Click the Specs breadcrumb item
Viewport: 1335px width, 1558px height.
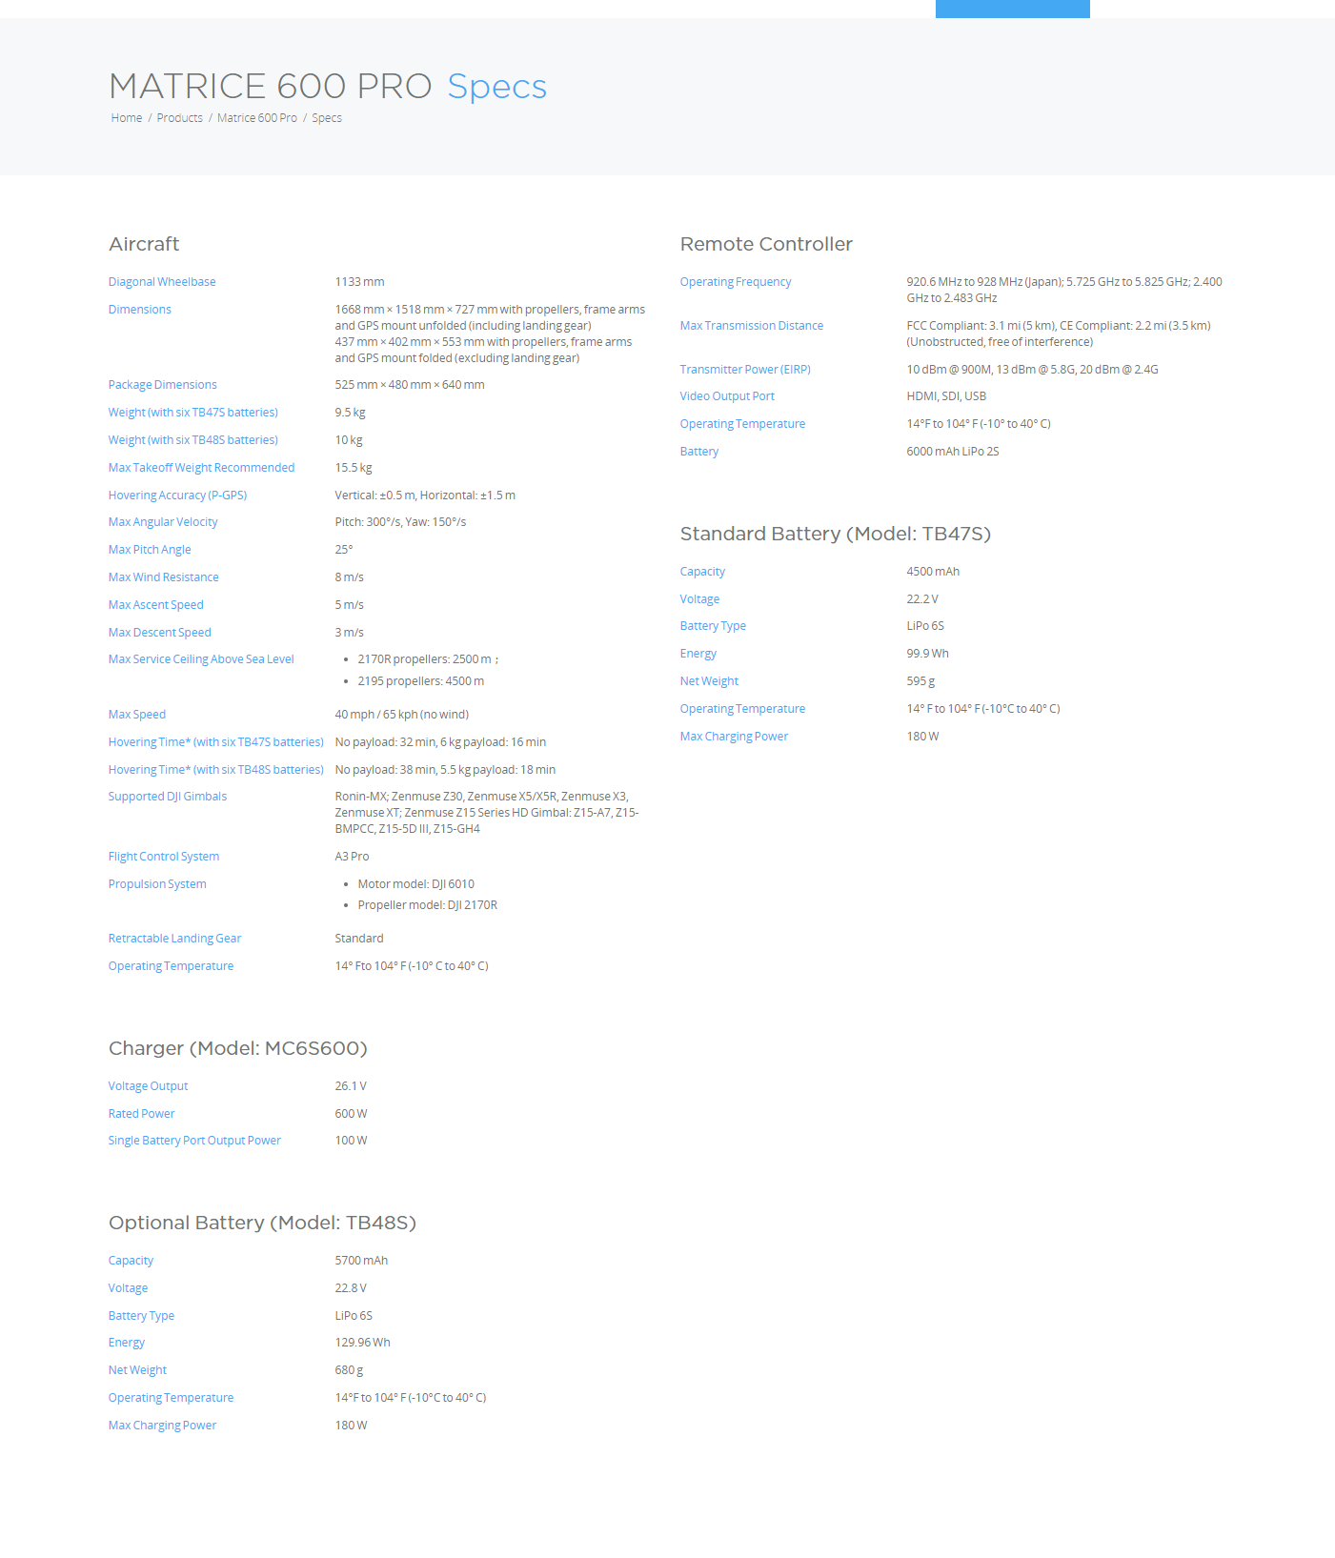[x=327, y=118]
